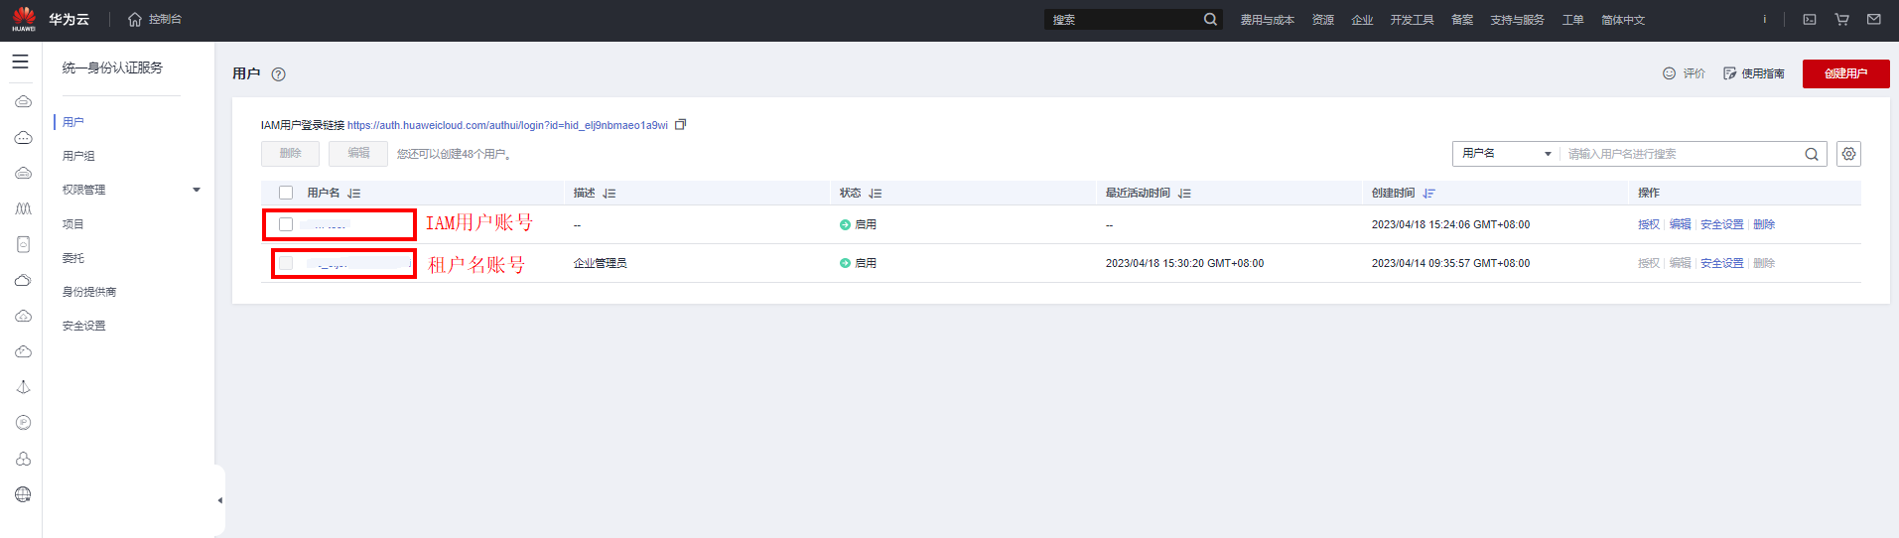Viewport: 1899px width, 538px height.
Task: Open 备案 menu
Action: [1461, 20]
